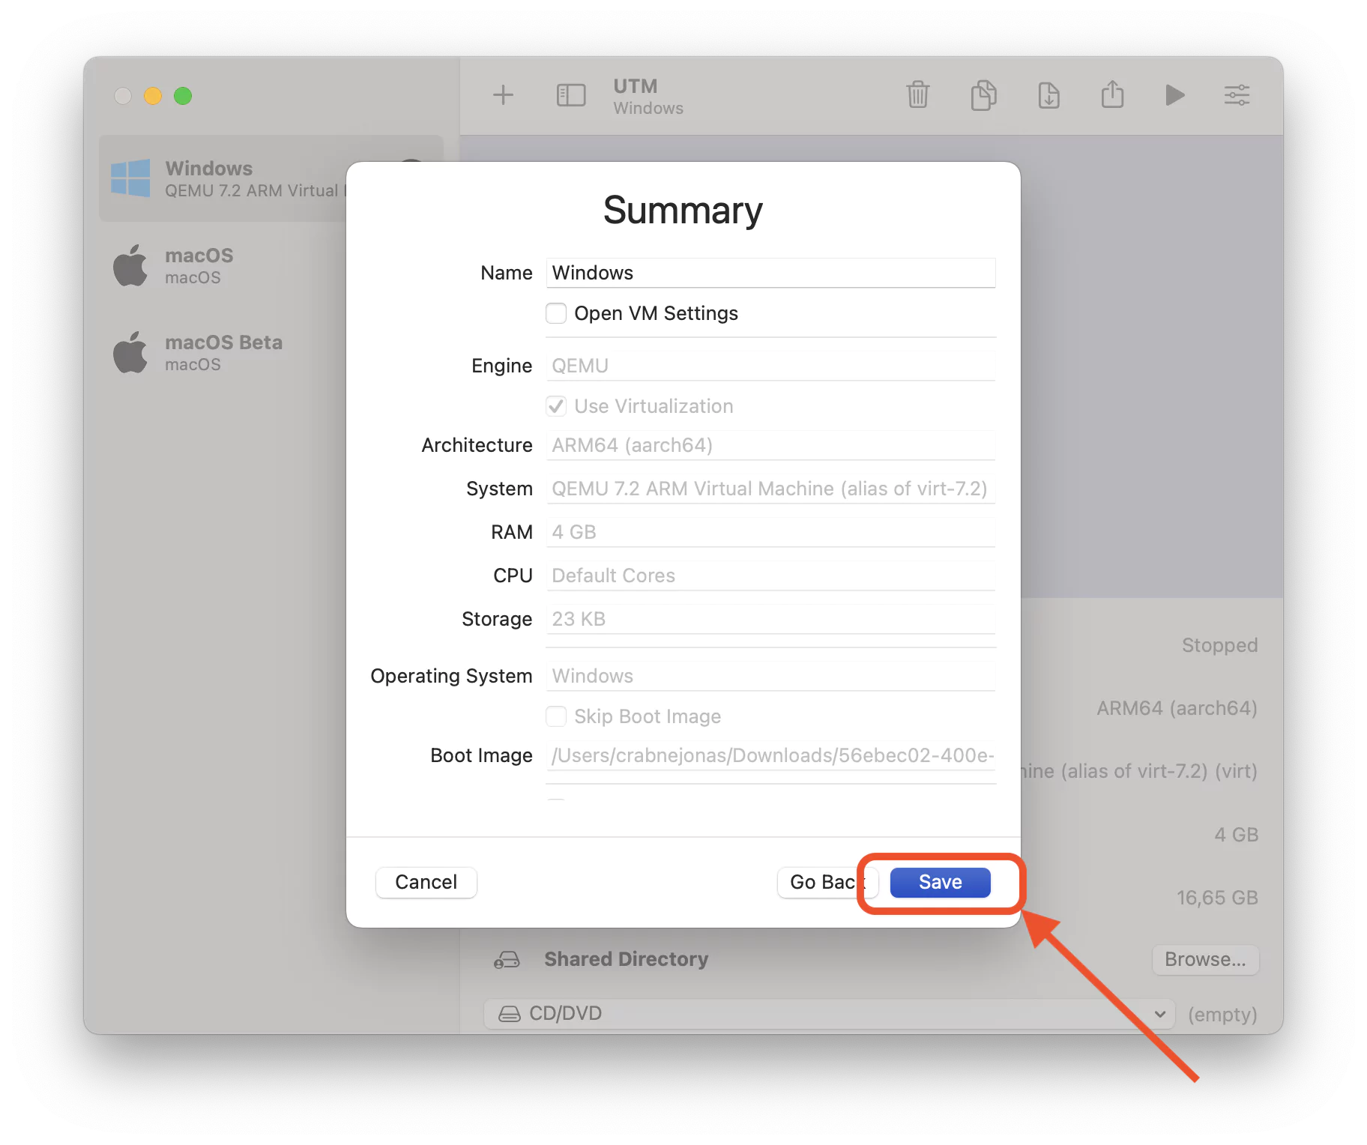Clone the VM with duplicate icon
1367x1145 pixels.
983,95
